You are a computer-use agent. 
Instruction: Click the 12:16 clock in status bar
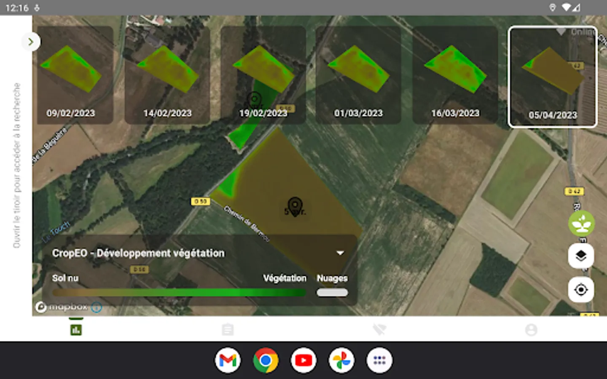pos(17,8)
